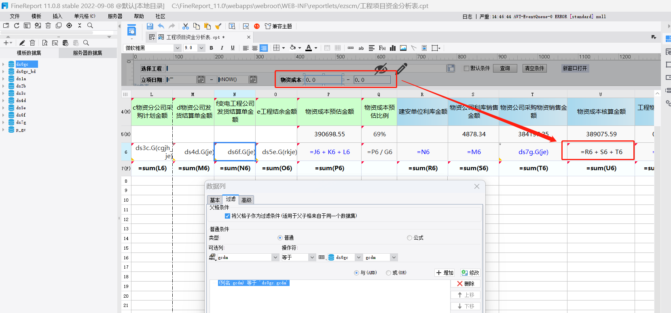The height and width of the screenshot is (313, 671).
Task: Search datasets with magnifier icon
Action: coord(86,43)
